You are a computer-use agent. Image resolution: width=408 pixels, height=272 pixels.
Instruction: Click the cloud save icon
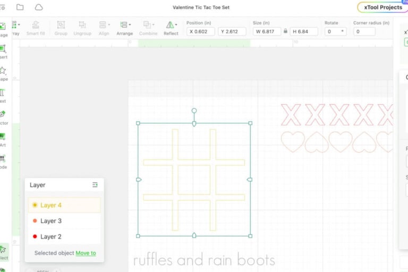coord(39,7)
